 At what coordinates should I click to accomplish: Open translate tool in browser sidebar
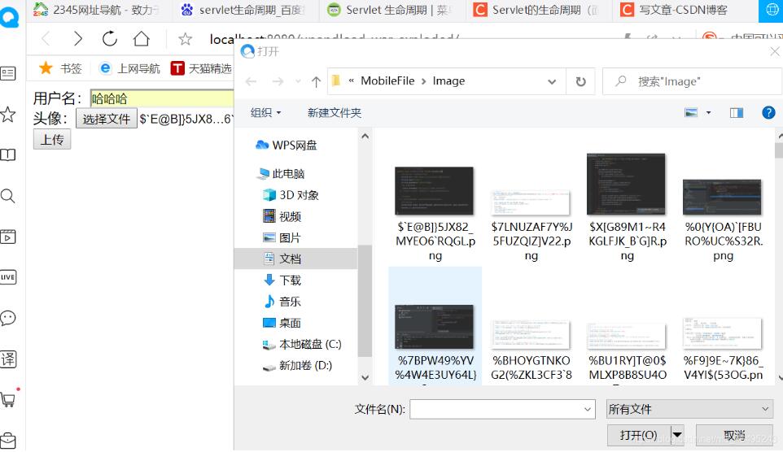8,359
